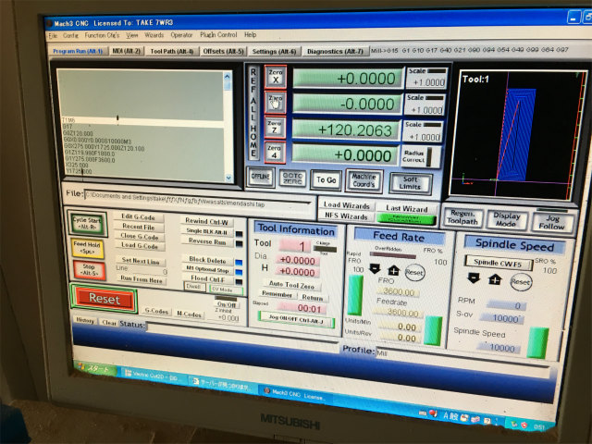Open the Function Cfg's menu
592x444 pixels.
tap(102, 35)
